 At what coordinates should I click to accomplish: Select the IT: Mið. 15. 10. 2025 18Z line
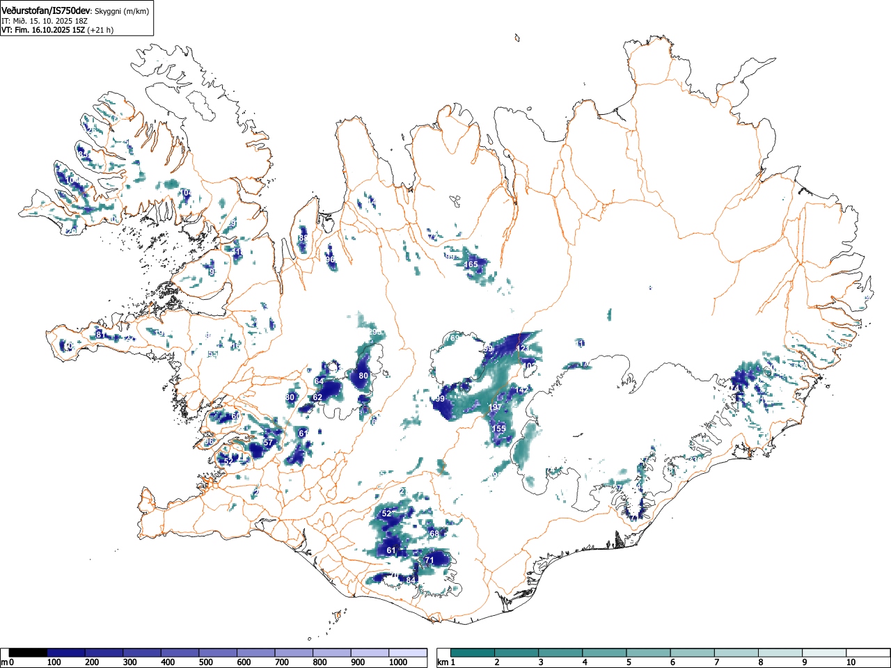click(45, 21)
